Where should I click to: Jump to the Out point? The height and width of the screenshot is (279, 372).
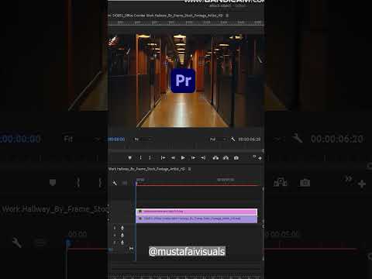203,157
